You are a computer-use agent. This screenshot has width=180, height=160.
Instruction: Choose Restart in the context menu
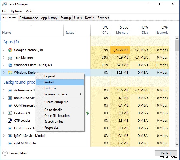(x=60, y=82)
